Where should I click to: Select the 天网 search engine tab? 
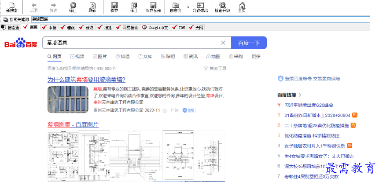pos(196,28)
